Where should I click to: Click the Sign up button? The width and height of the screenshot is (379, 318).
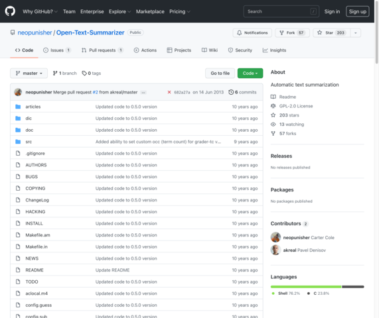358,11
